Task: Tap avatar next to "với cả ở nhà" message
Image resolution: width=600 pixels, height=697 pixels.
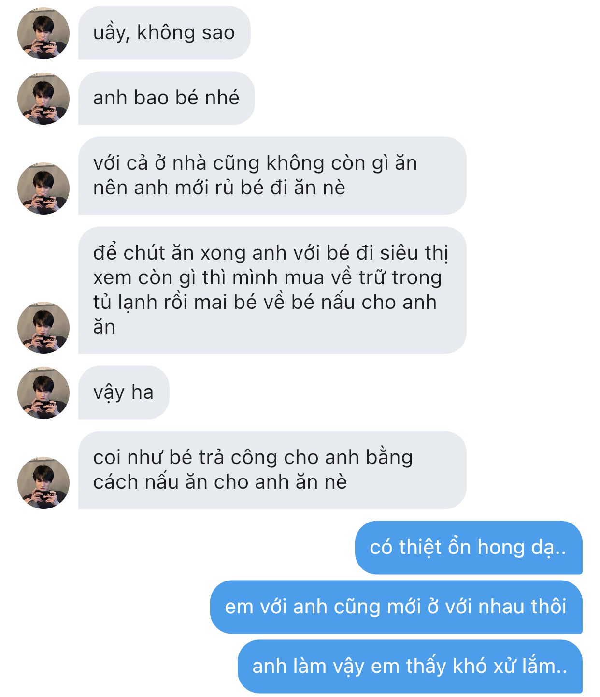Action: (43, 189)
